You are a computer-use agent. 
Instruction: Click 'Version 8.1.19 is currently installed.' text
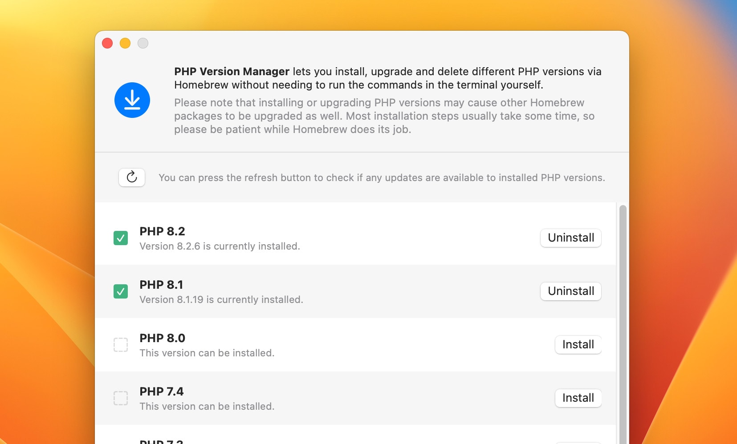[221, 300]
